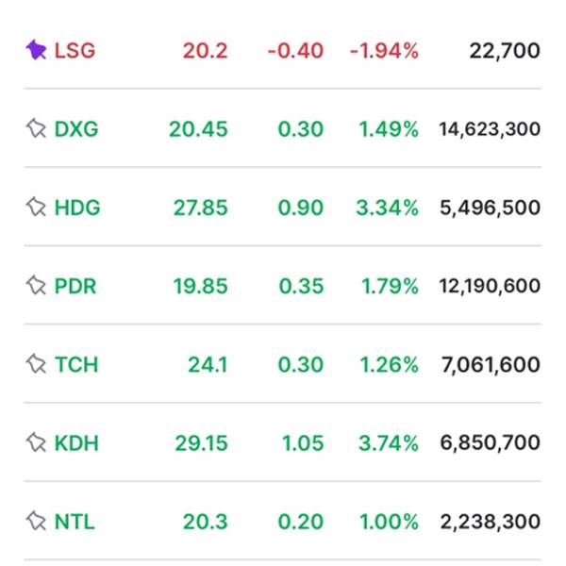This screenshot has width=566, height=566.
Task: Click NTL percent change 1.00%
Action: (x=388, y=521)
